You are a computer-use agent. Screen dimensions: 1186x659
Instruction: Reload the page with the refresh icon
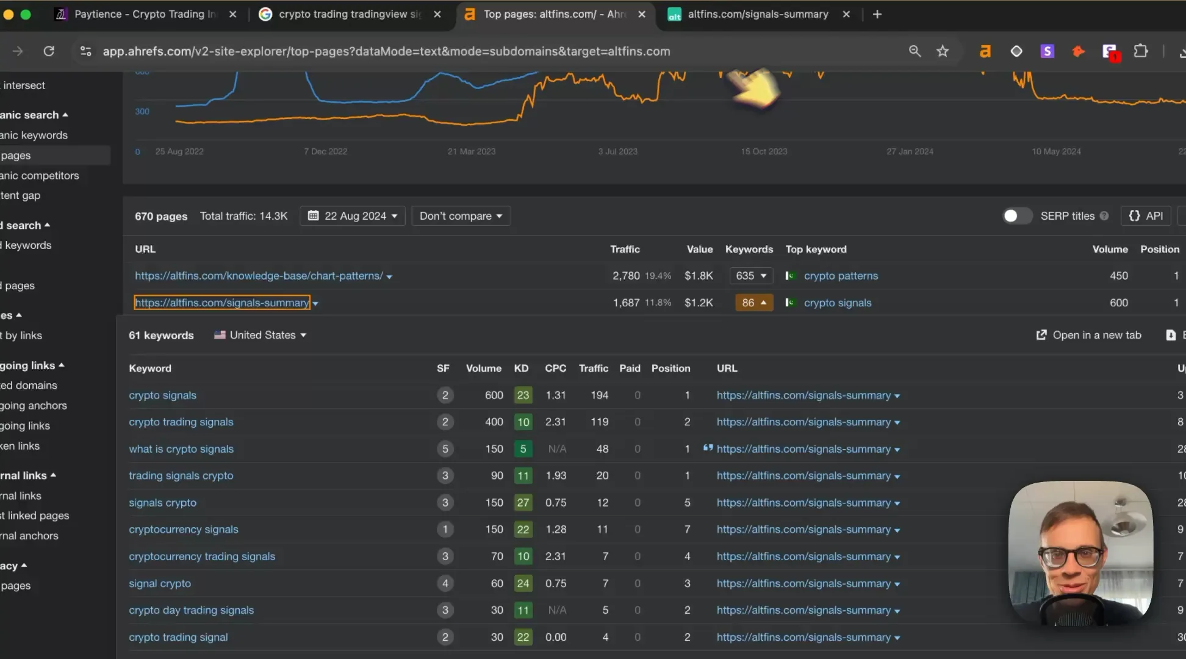tap(49, 51)
